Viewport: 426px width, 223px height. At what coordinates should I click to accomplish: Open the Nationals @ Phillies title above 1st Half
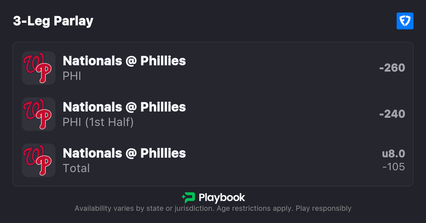[124, 107]
